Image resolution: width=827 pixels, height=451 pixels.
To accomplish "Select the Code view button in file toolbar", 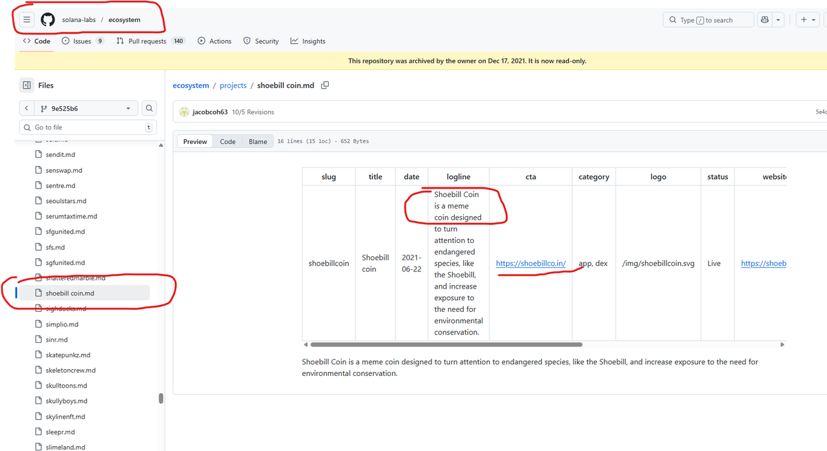I will 227,141.
